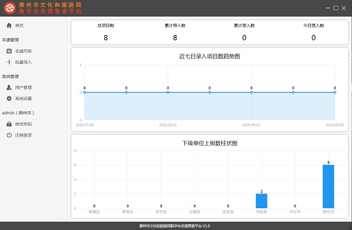Click the total projects count 总项目数 card
Screen dimensions: 352x230
click(x=106, y=32)
